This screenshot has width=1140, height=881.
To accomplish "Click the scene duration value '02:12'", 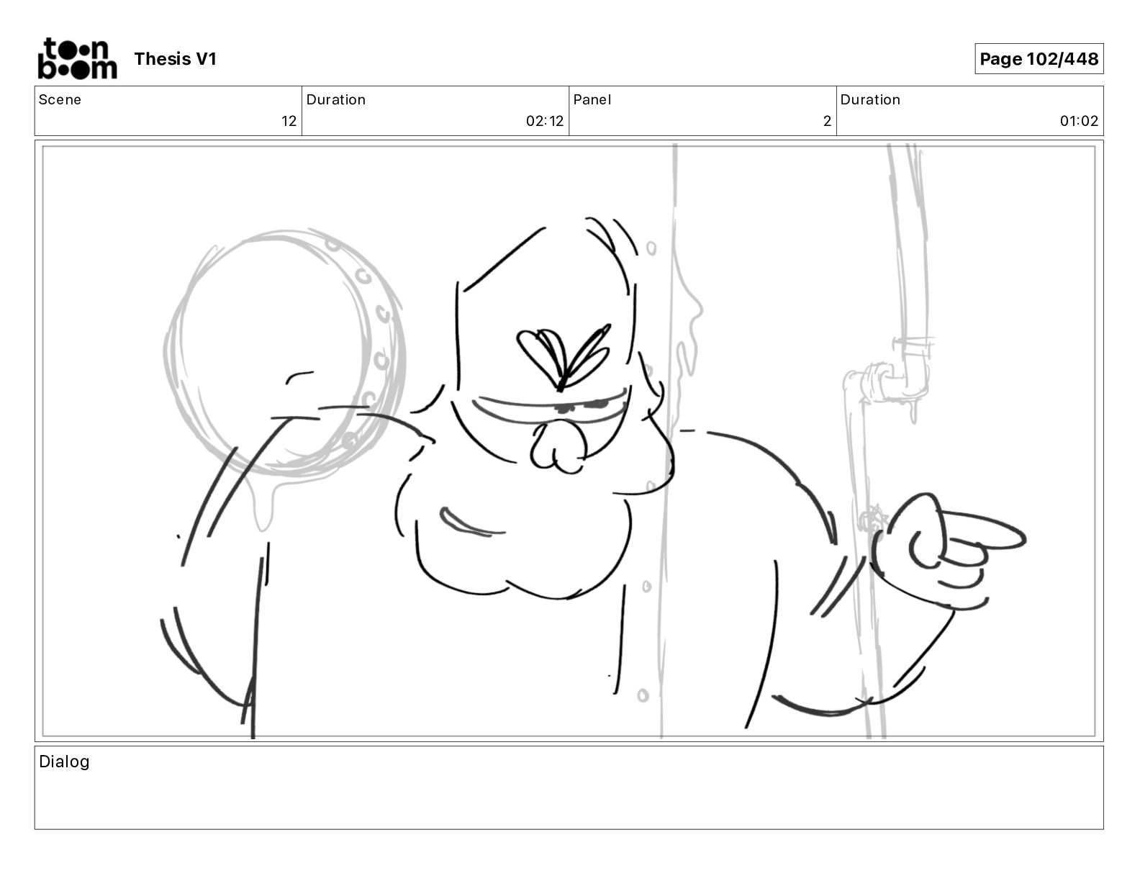I will (545, 121).
